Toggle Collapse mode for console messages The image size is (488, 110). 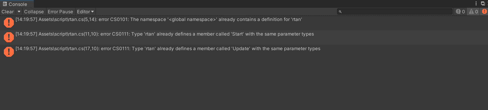[x=34, y=12]
